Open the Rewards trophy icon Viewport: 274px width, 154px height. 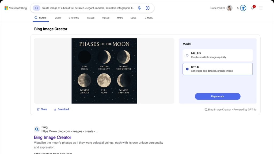click(243, 8)
